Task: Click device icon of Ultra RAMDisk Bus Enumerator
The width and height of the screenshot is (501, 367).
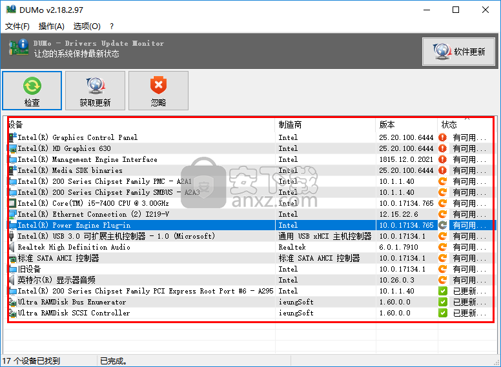Action: pyautogui.click(x=13, y=302)
